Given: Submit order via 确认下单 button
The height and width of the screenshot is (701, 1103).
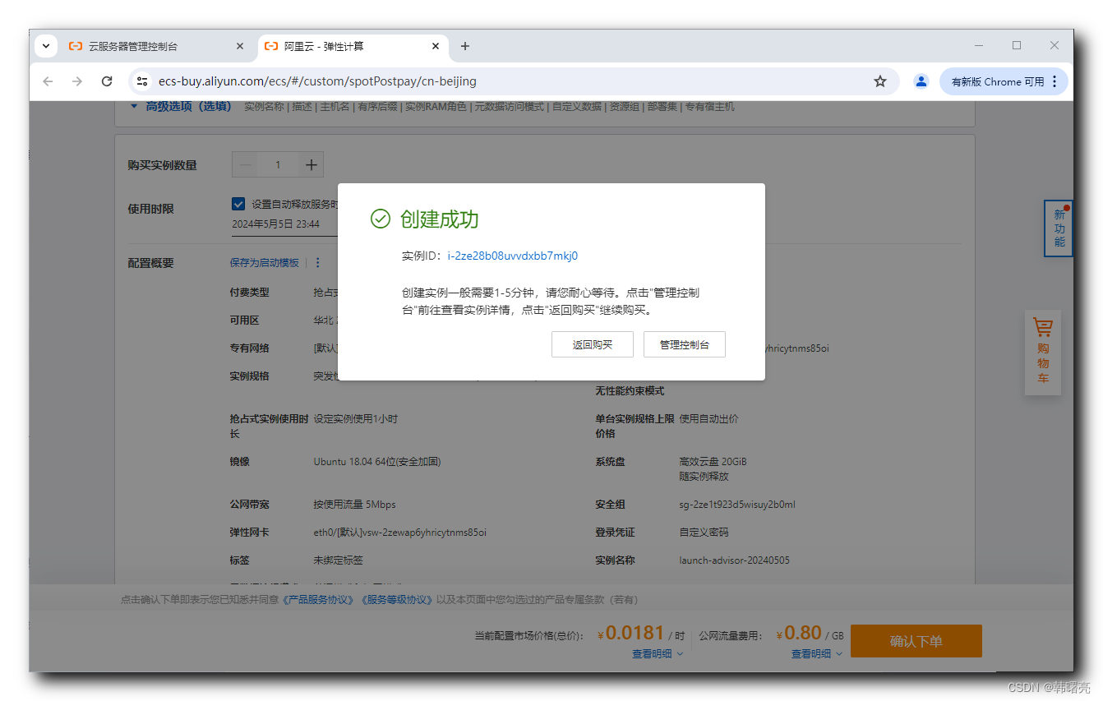Looking at the screenshot, I should tap(916, 641).
